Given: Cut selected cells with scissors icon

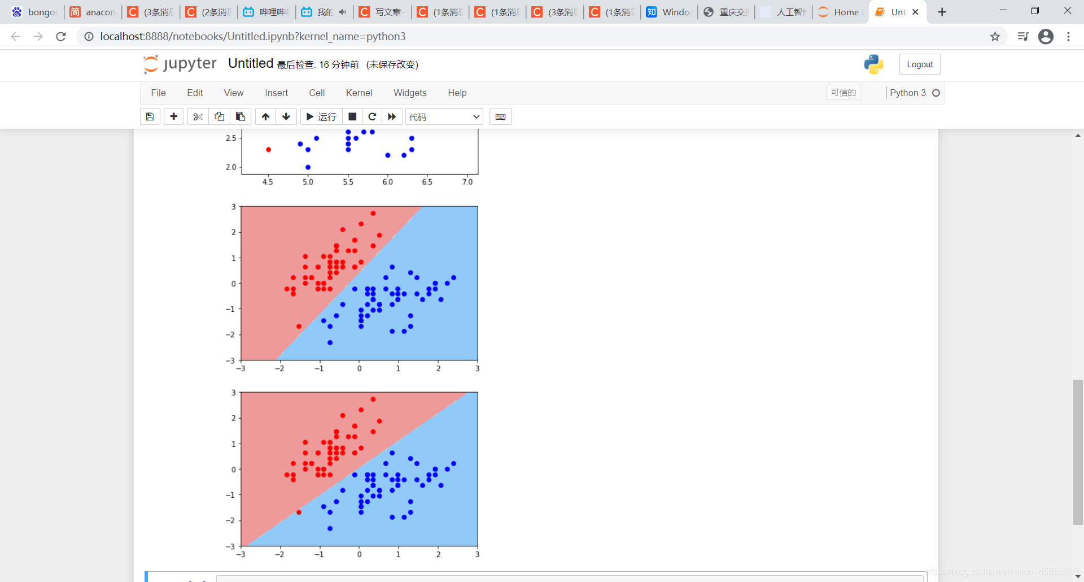Looking at the screenshot, I should pyautogui.click(x=198, y=116).
